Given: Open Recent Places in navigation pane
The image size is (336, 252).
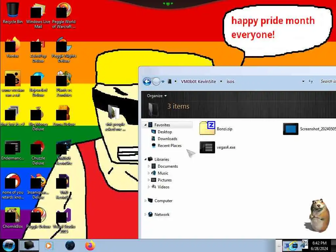Looking at the screenshot, I should [170, 145].
